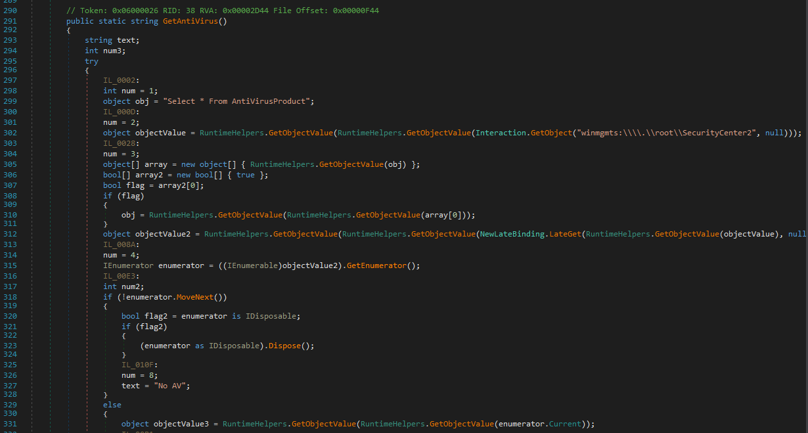Click the IL_0002 label
Screen dimensions: 808x433
coord(122,80)
